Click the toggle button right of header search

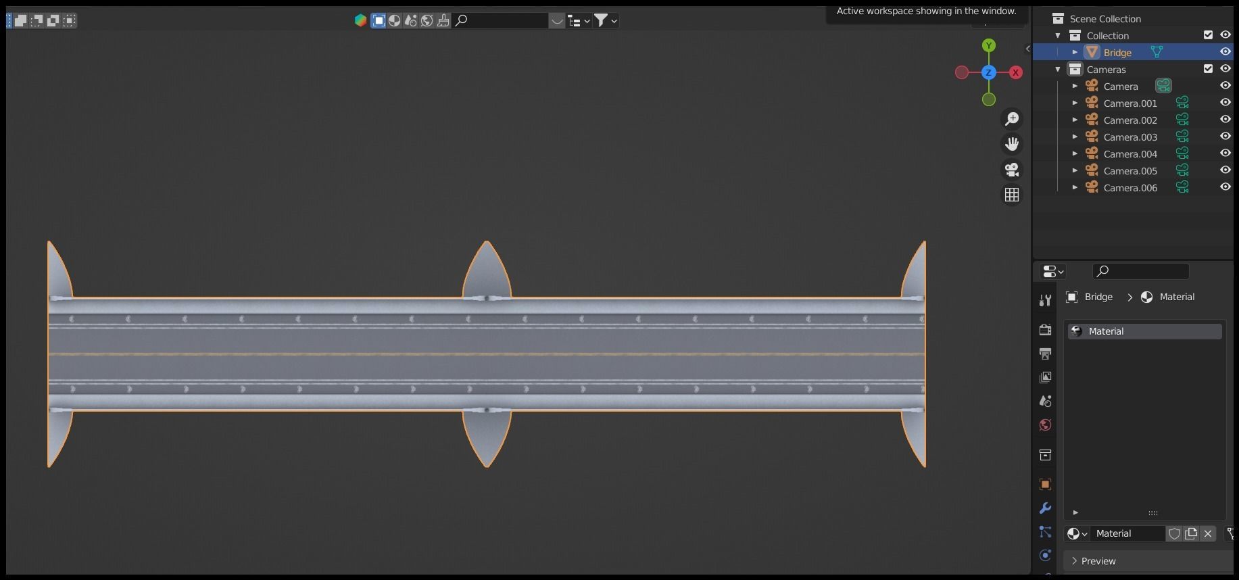tap(557, 20)
